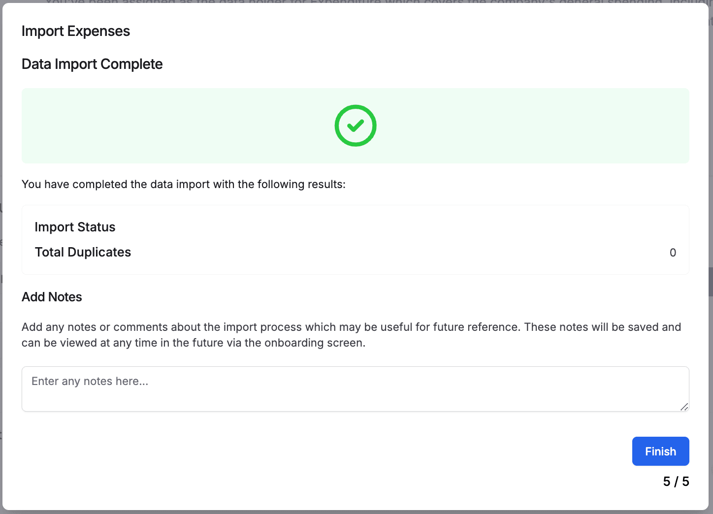Screen dimensions: 713x514
Task: Click the 'Import Expenses' dialog title
Action: pos(76,31)
